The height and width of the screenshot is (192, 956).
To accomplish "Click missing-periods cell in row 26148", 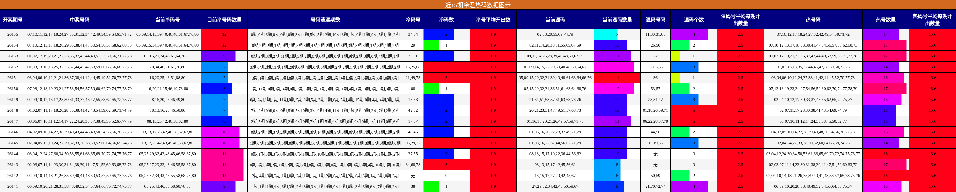I will [x=325, y=110].
